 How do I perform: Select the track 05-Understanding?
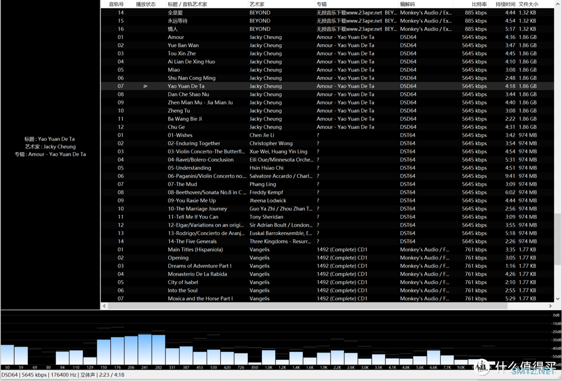(189, 168)
